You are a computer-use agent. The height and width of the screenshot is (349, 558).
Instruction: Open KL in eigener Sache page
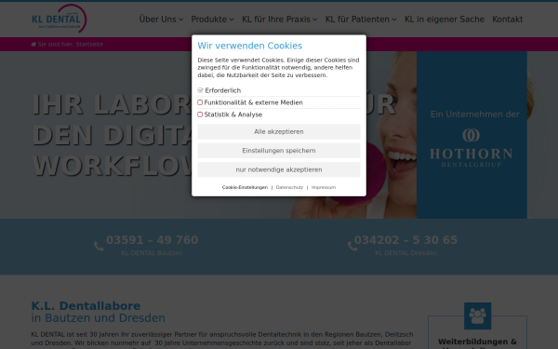(445, 20)
